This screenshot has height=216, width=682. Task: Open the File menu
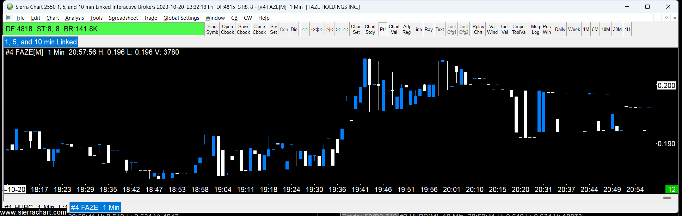(x=20, y=18)
